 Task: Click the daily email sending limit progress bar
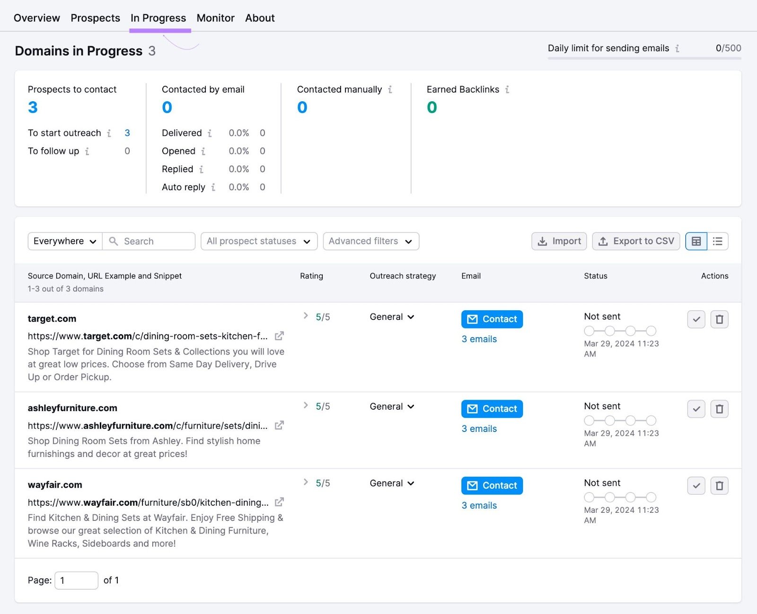[x=643, y=58]
